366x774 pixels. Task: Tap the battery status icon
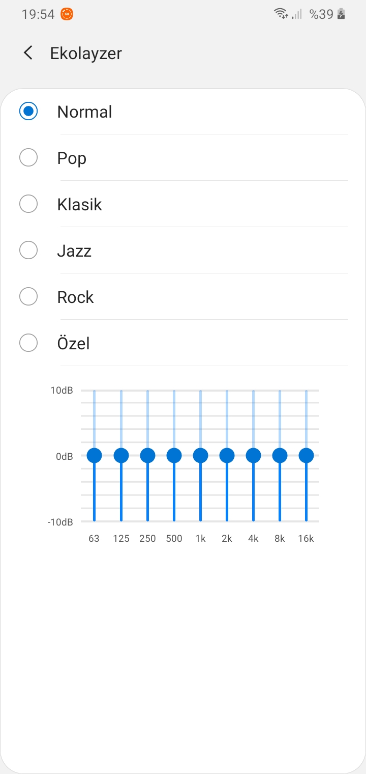342,14
